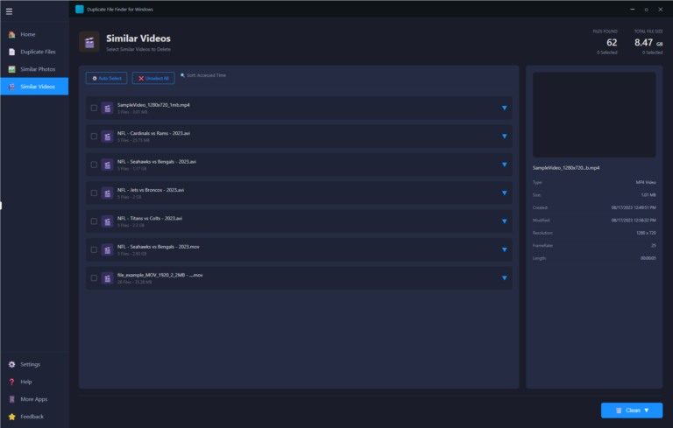Image resolution: width=673 pixels, height=428 pixels.
Task: Click the '1.01 MB' size value
Action: pos(648,194)
